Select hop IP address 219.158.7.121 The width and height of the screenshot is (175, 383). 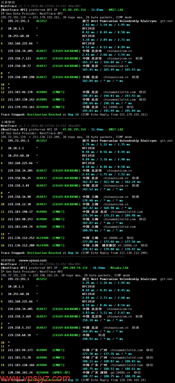tap(19, 58)
